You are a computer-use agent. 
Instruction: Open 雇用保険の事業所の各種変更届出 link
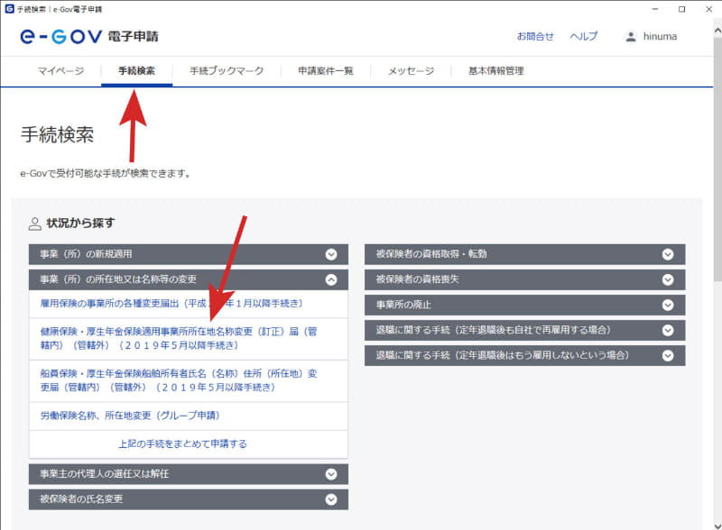click(171, 304)
